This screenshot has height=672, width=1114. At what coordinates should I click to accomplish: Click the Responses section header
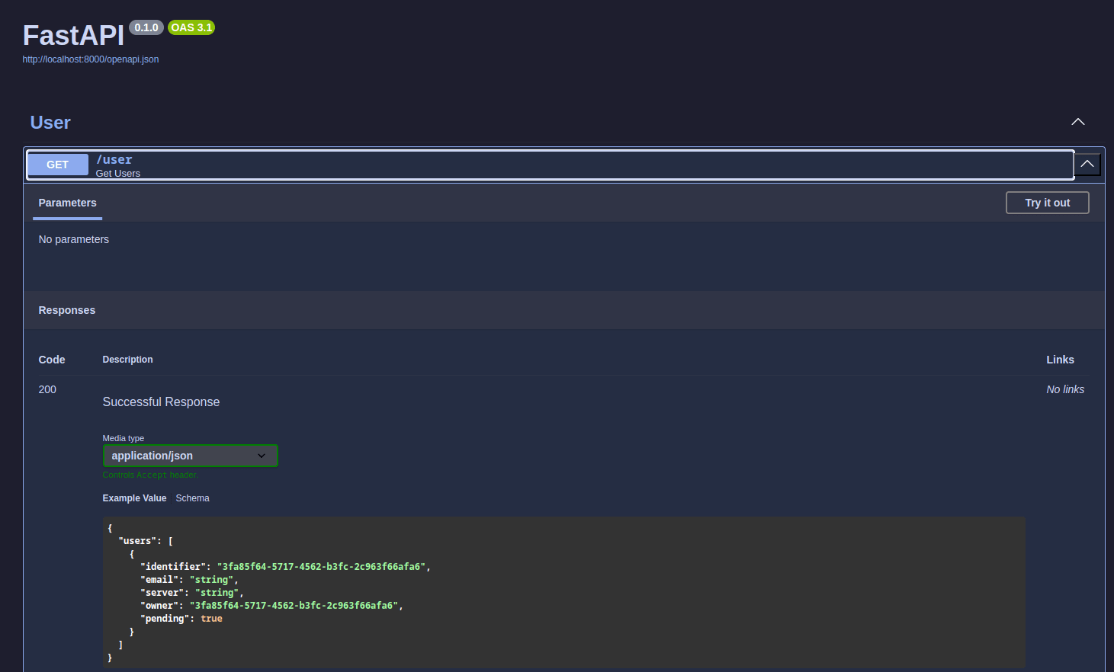coord(67,310)
